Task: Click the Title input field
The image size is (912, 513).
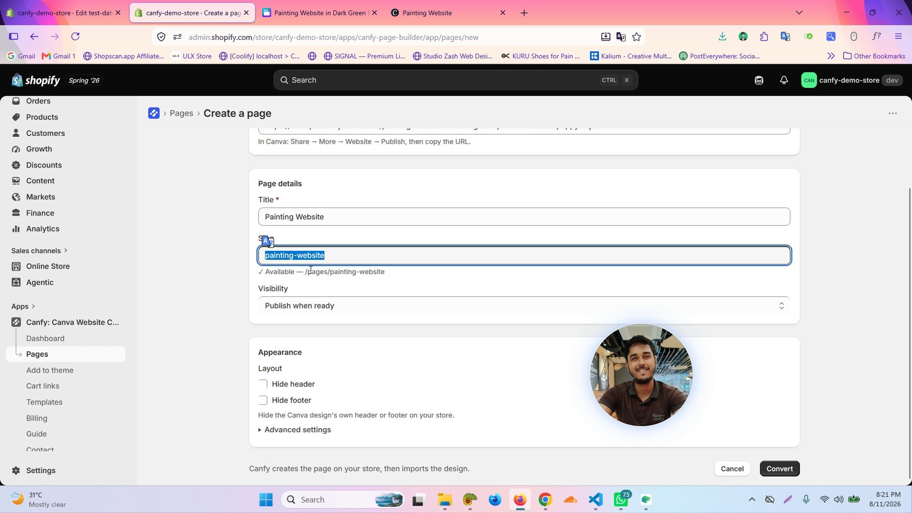Action: (x=524, y=217)
